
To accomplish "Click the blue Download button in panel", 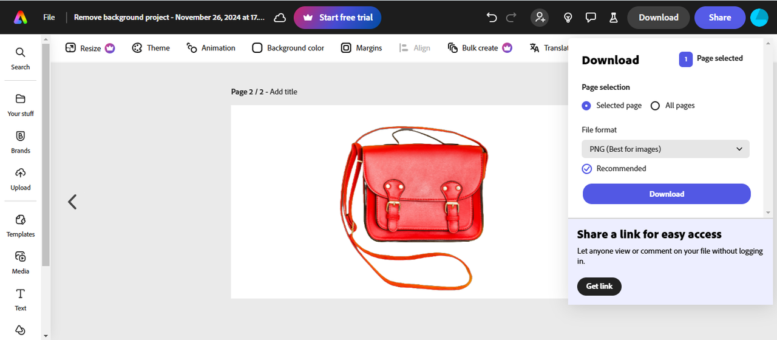I will tap(667, 194).
